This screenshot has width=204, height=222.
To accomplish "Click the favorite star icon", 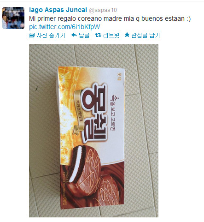I will pos(127,35).
